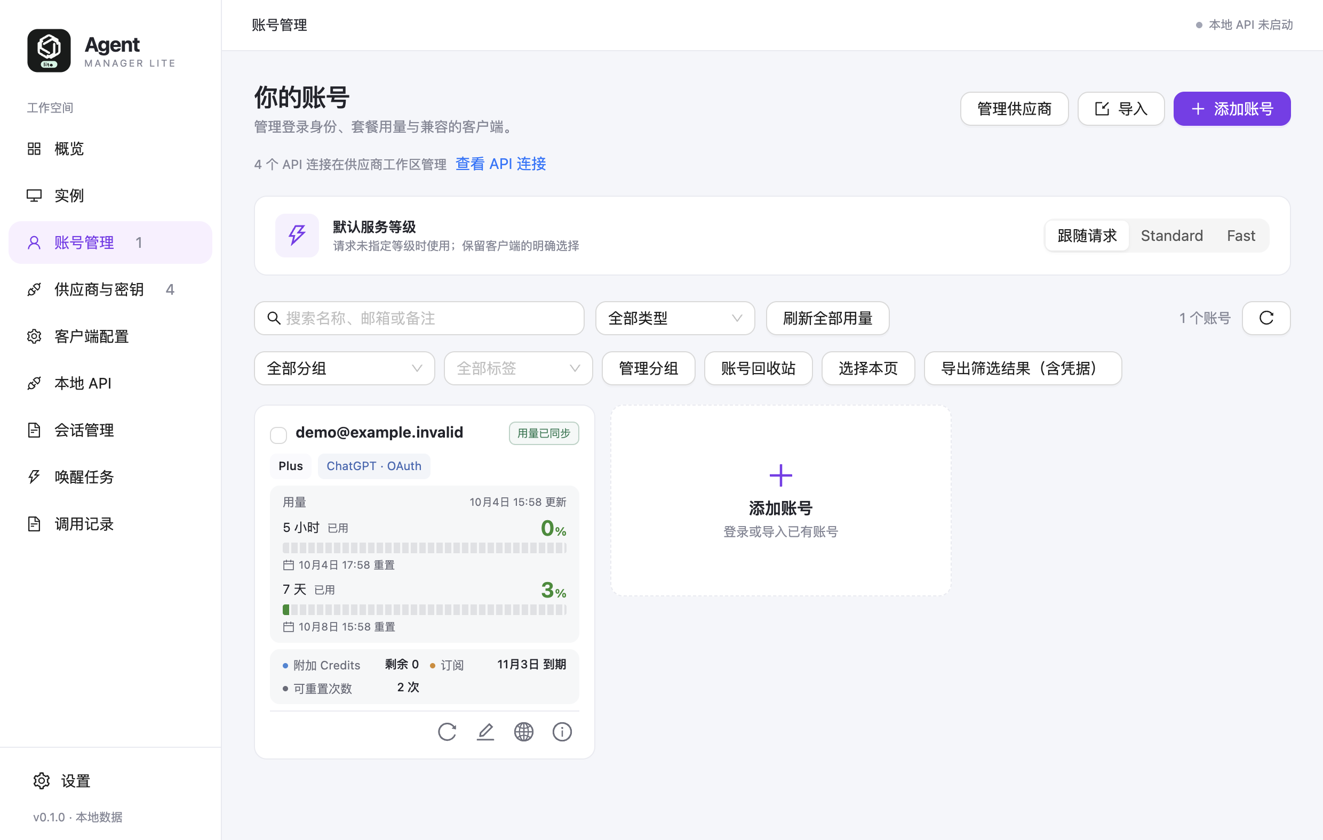
Task: Open 客户端配置 page
Action: tap(110, 336)
